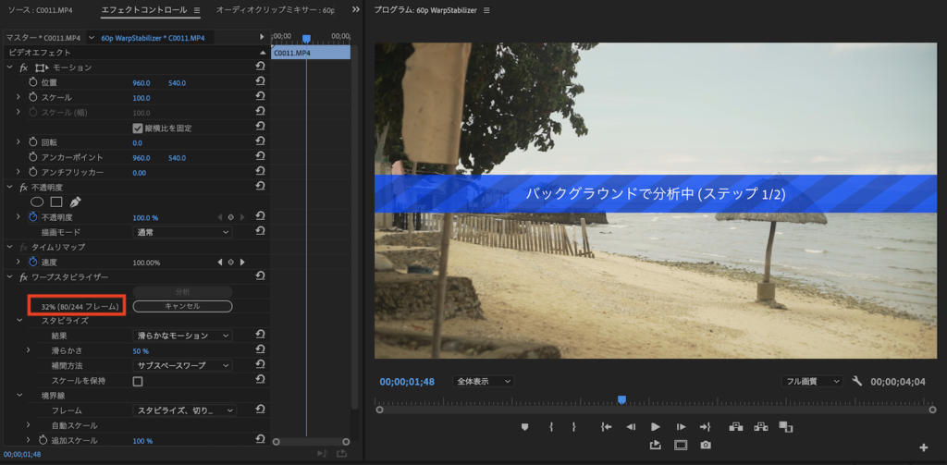Add a marker in the Program monitor
Image resolution: width=947 pixels, height=465 pixels.
point(524,426)
